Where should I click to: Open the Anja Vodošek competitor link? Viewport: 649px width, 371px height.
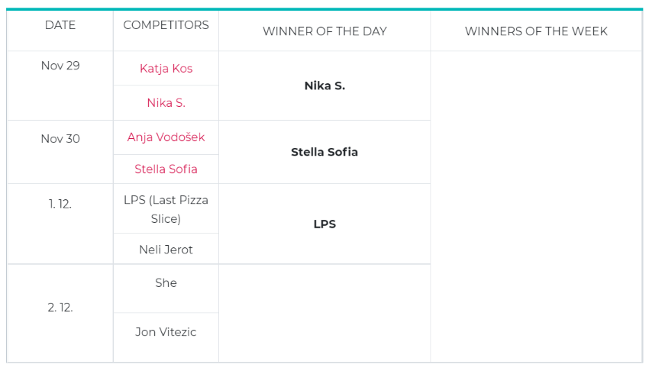(166, 137)
